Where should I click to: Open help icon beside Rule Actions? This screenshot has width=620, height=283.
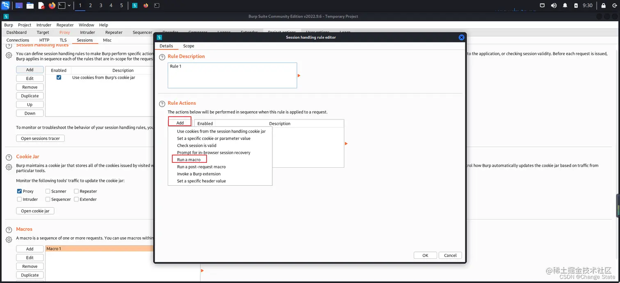pyautogui.click(x=162, y=104)
